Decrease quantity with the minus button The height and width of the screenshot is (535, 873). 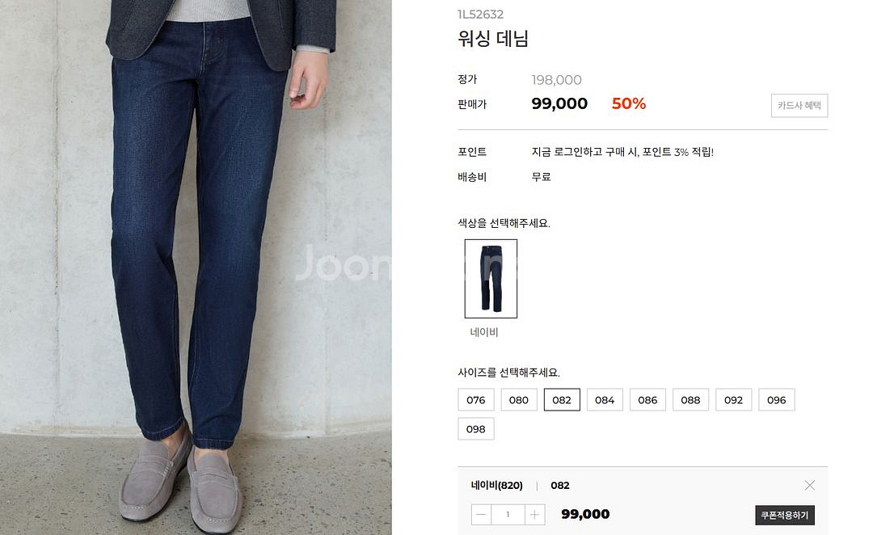[481, 515]
